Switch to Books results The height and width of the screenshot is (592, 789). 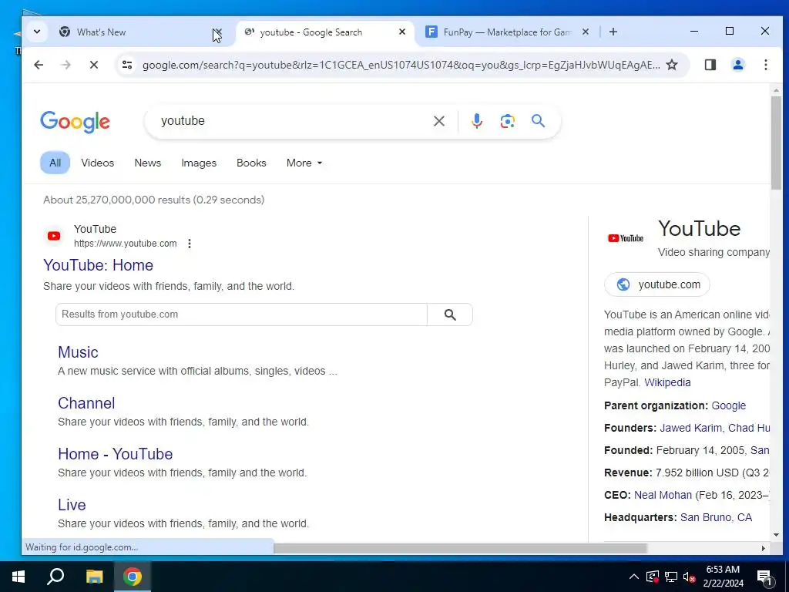251,163
